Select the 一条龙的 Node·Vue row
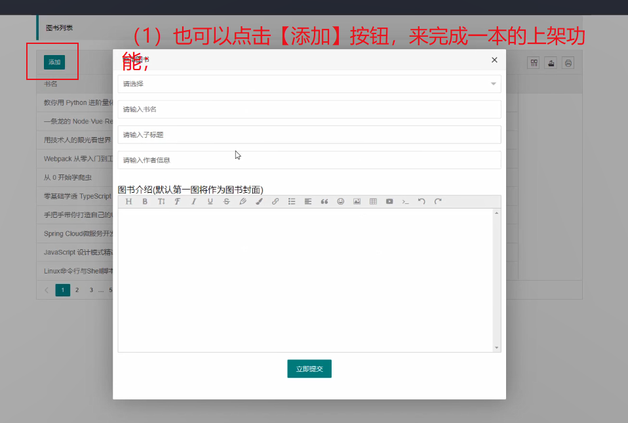Screen dimensions: 628x423 75,121
